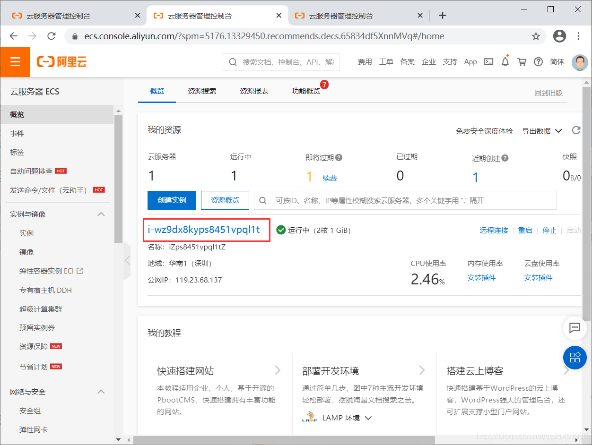The width and height of the screenshot is (592, 445).
Task: Collapse the 网络与安全 section
Action: [x=101, y=392]
